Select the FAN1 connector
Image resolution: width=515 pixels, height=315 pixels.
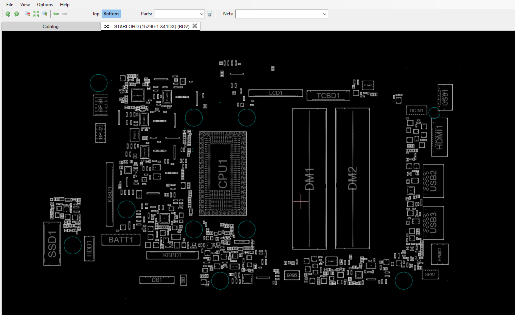coord(134,134)
